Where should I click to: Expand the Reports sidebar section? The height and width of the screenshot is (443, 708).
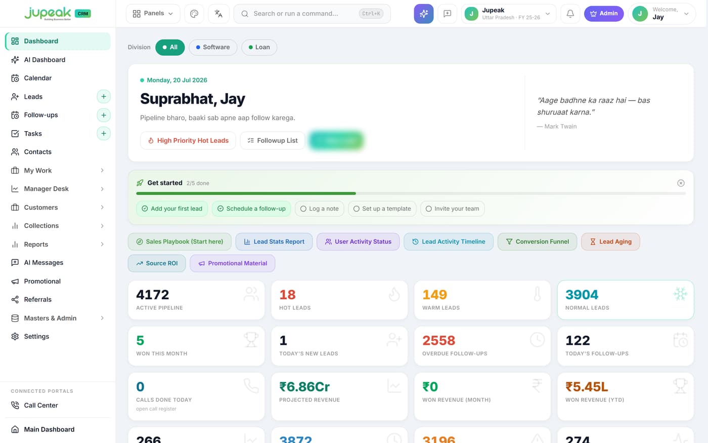[x=58, y=244]
